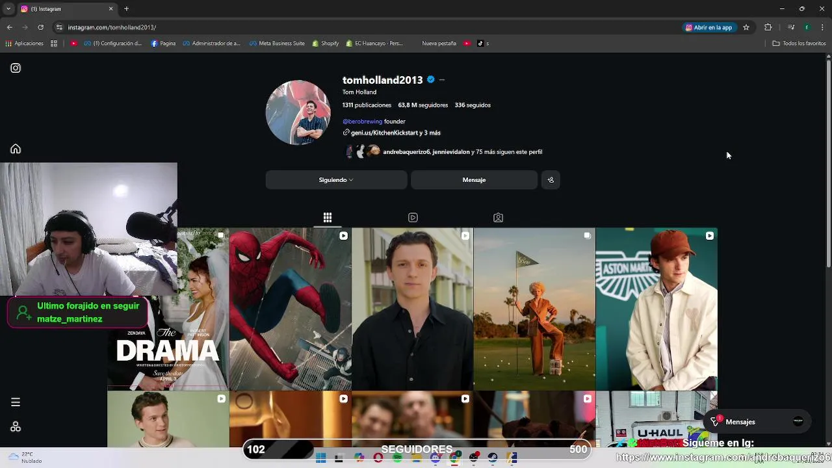Switch to the tagged photos tab

pos(498,218)
